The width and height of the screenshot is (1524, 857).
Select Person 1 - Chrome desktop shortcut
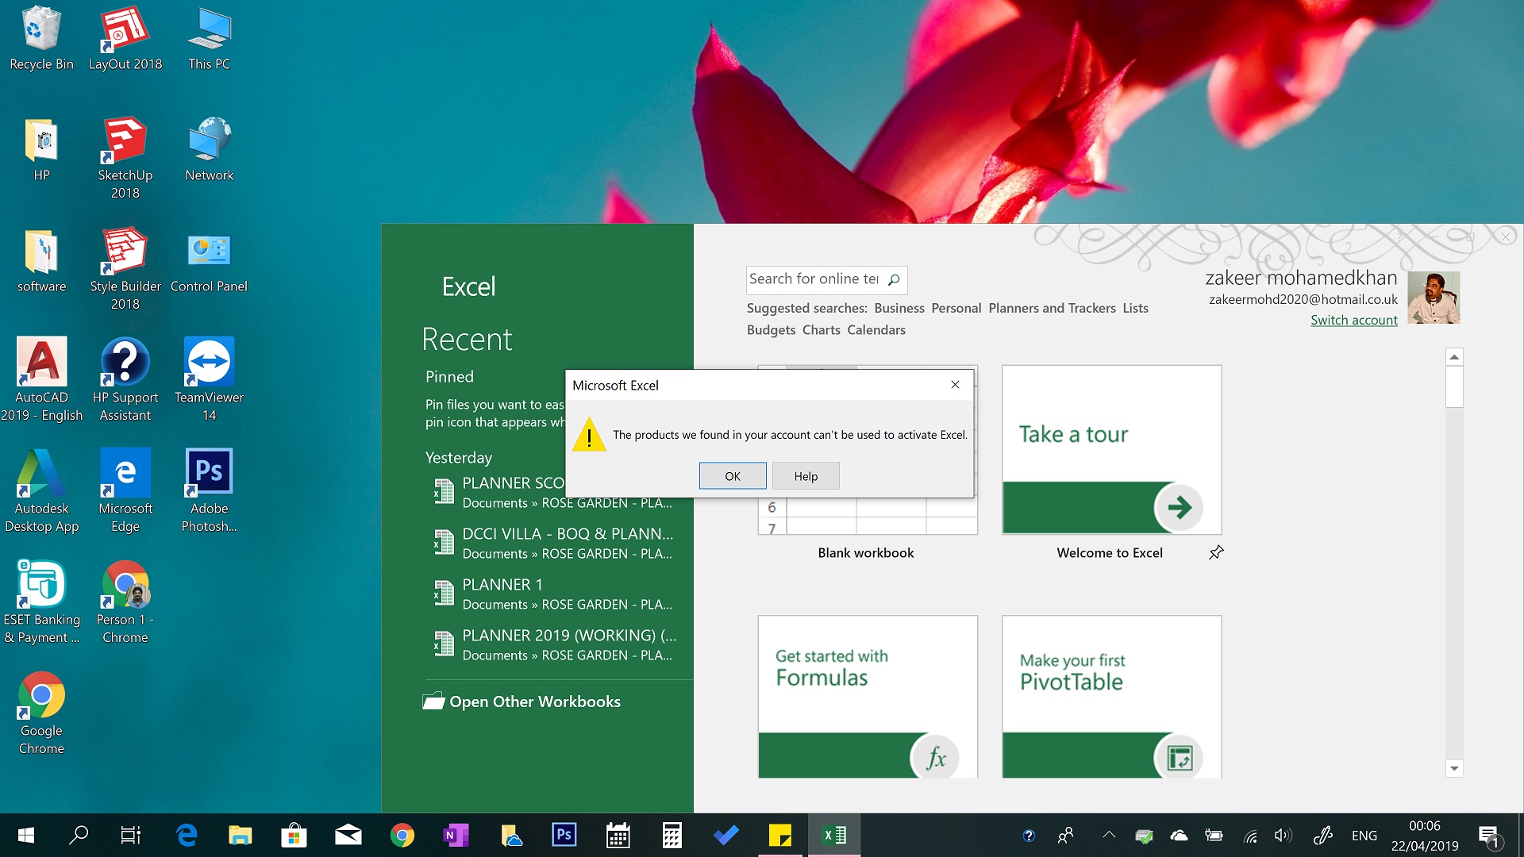point(125,601)
